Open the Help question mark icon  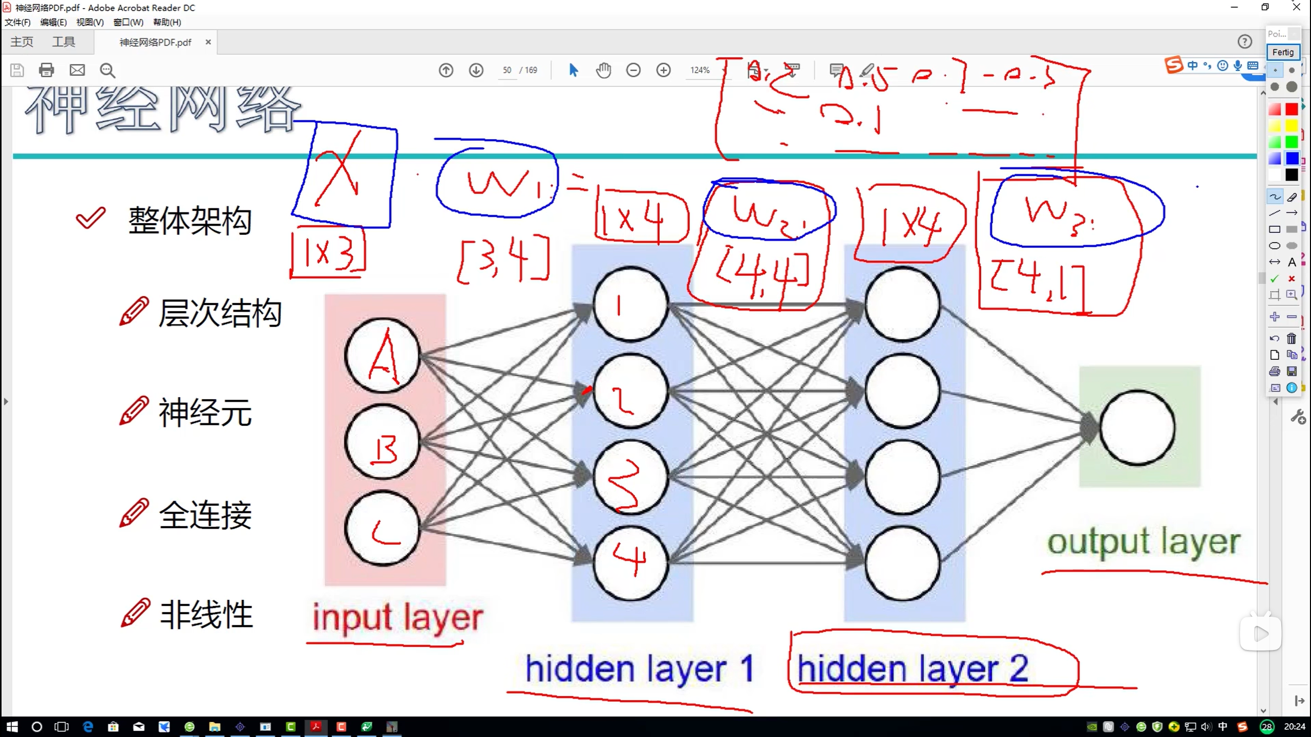[1244, 42]
